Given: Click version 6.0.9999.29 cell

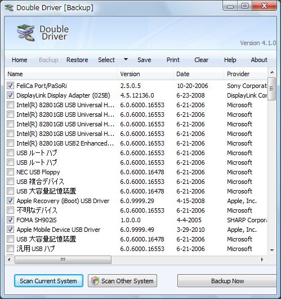Looking at the screenshot, I should (x=137, y=201).
